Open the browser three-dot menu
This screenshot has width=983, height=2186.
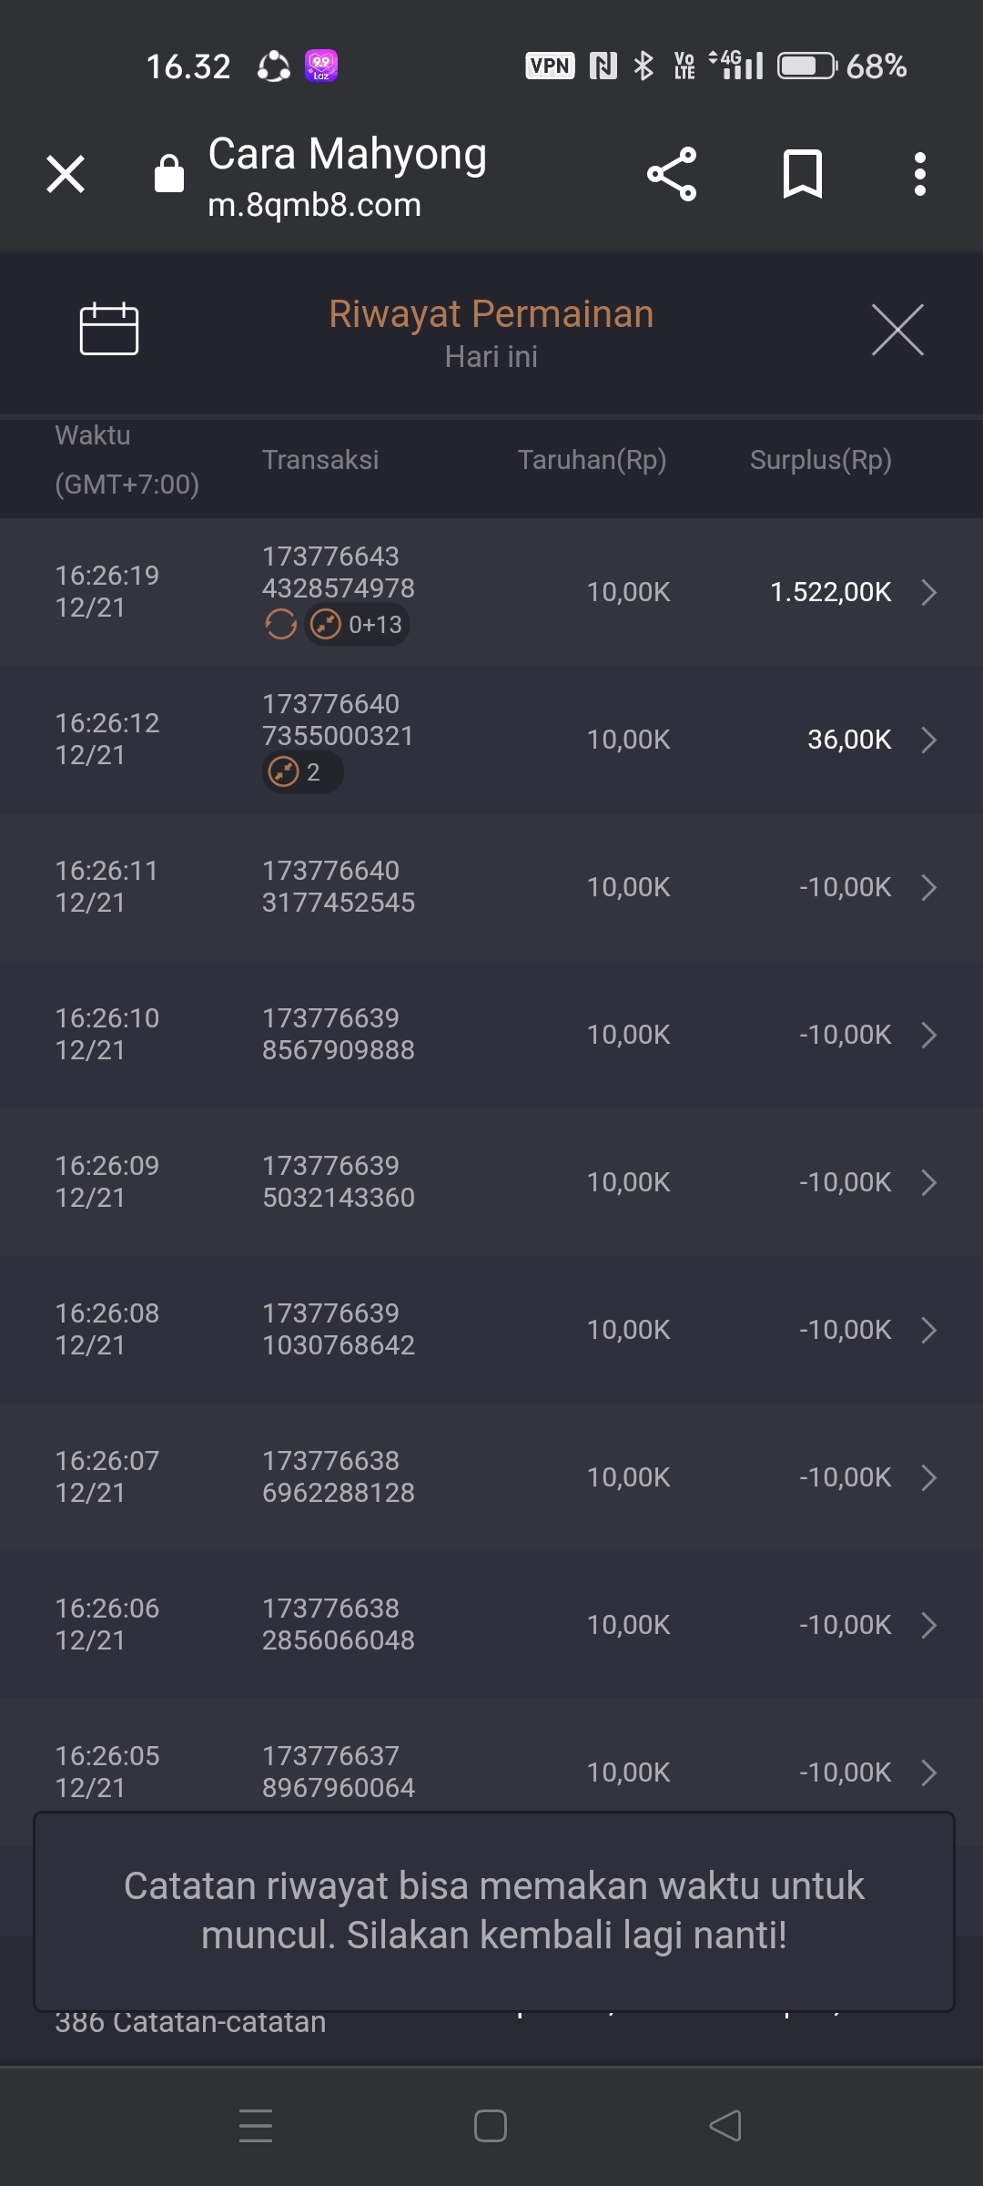[920, 174]
